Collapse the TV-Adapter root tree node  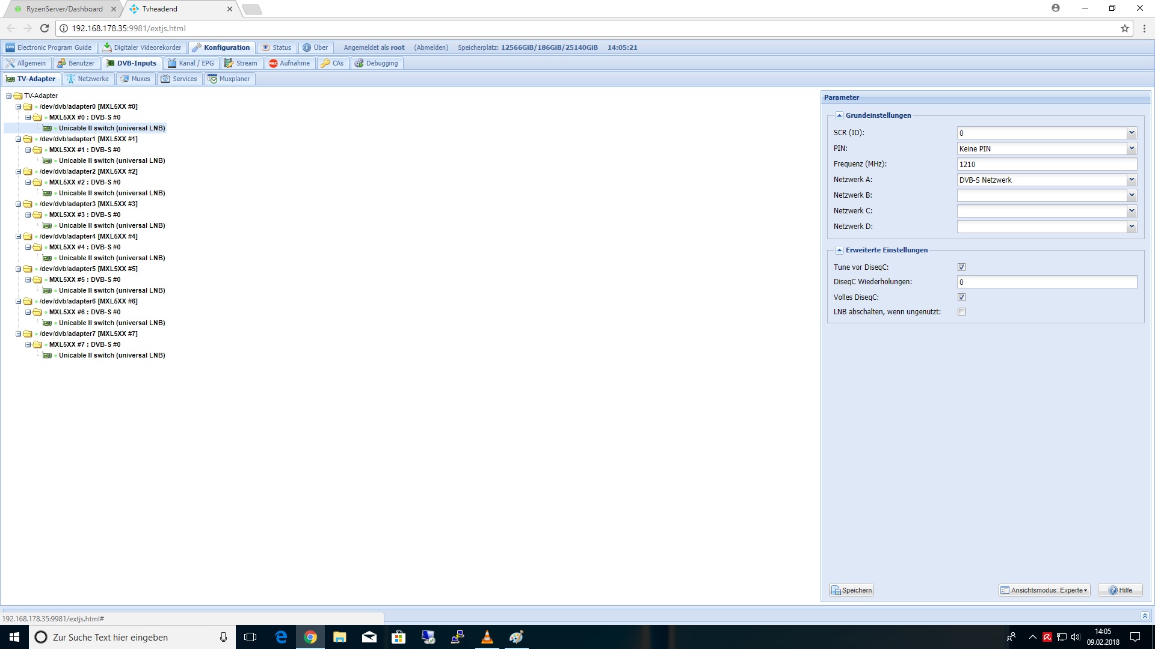pyautogui.click(x=9, y=96)
